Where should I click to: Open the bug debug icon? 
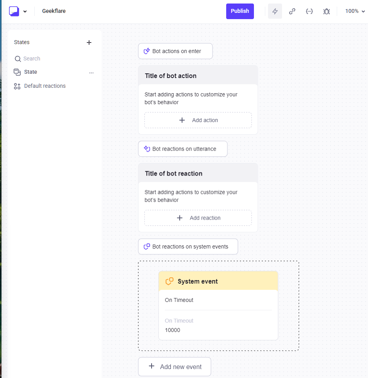tap(327, 11)
